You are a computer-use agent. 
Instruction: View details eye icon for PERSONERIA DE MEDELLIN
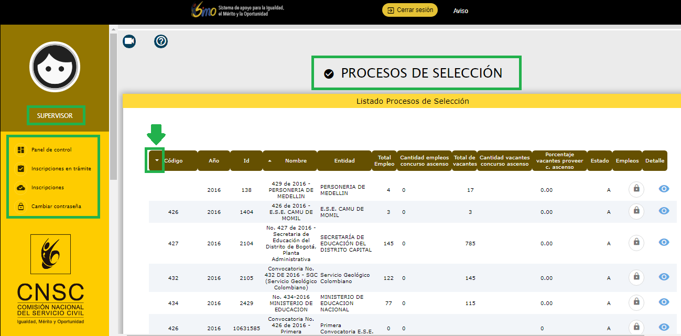pos(664,189)
